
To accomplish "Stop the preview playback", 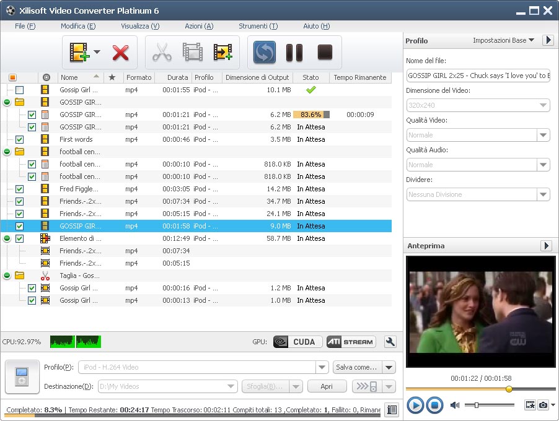I will click(x=434, y=406).
